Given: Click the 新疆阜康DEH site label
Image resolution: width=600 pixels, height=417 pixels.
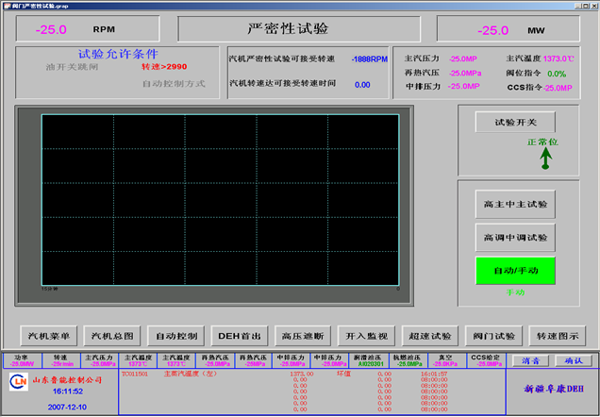Looking at the screenshot, I should [x=554, y=389].
